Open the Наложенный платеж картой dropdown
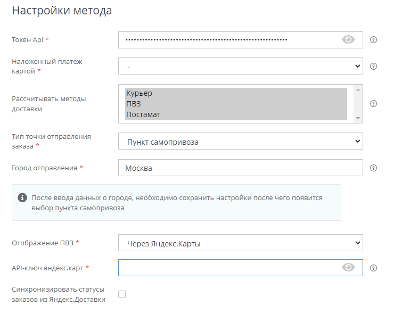 click(240, 67)
